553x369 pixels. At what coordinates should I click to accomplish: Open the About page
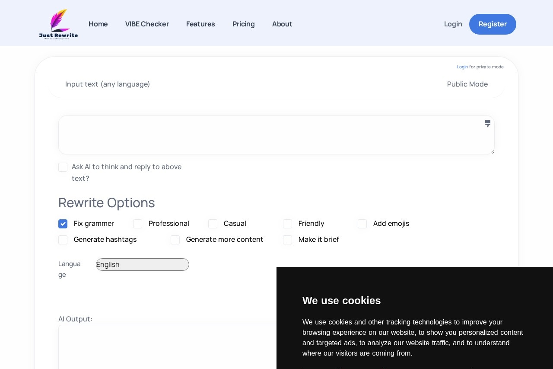[x=282, y=24]
